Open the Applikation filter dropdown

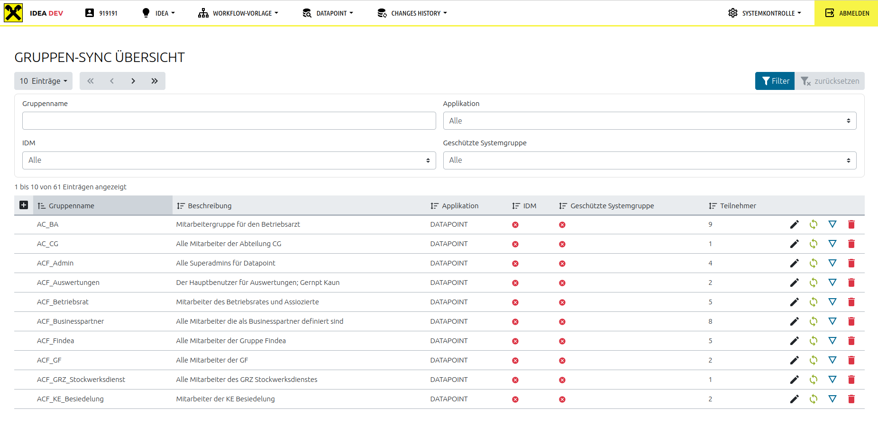coord(649,121)
